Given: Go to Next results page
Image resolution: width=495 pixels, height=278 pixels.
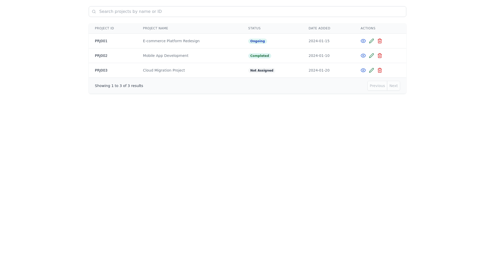Looking at the screenshot, I should [393, 86].
